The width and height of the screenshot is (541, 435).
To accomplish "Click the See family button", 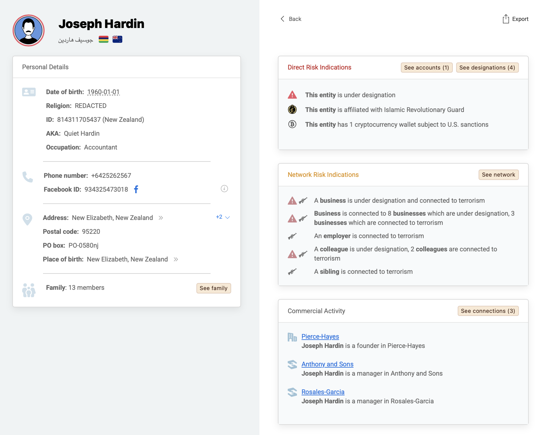I will click(x=213, y=288).
